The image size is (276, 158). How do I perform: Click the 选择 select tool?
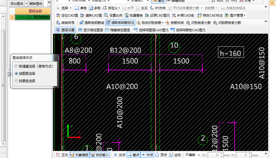tap(63, 8)
